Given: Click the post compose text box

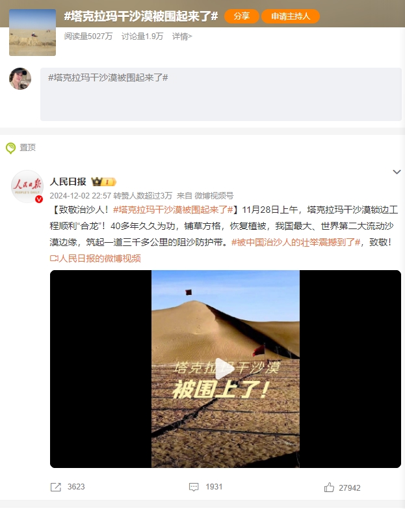Looking at the screenshot, I should (x=221, y=94).
